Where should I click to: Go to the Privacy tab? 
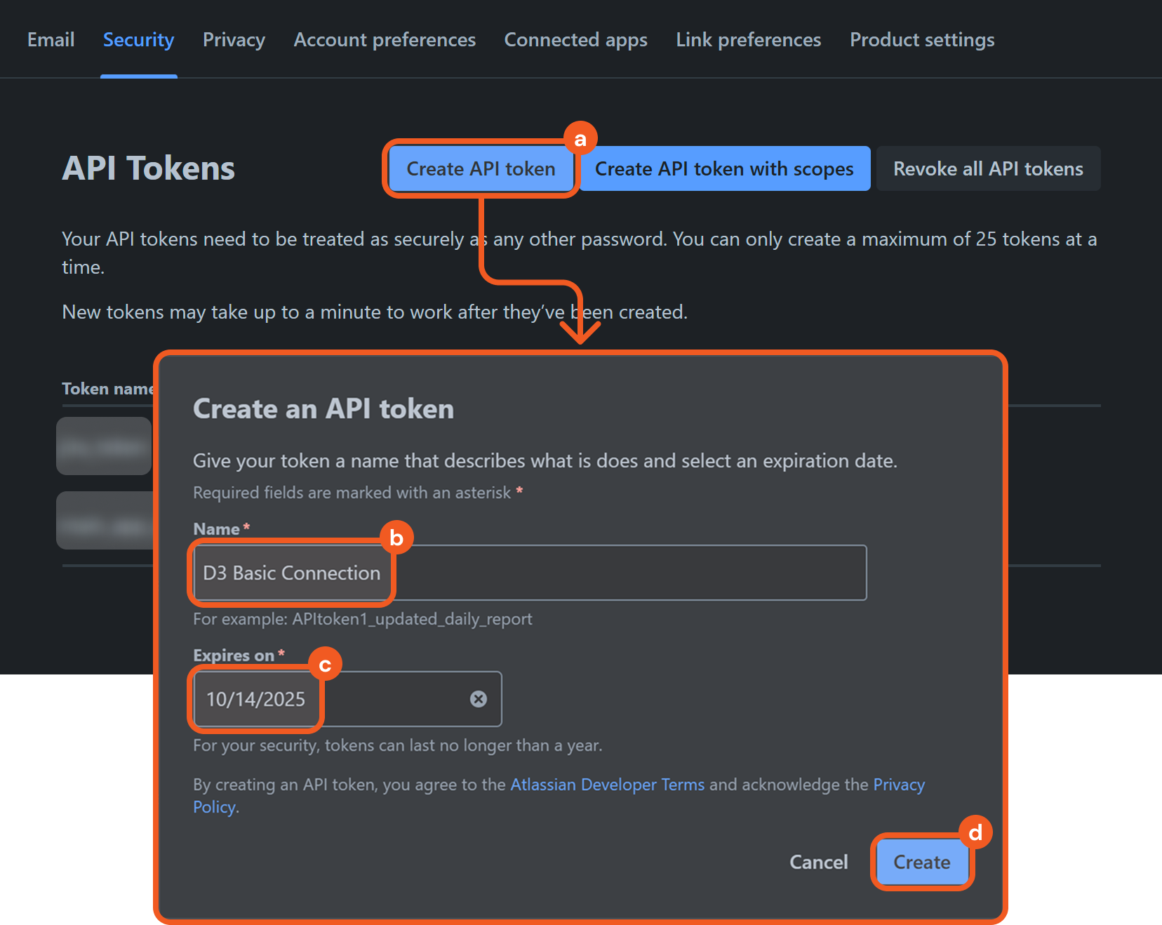(x=234, y=40)
